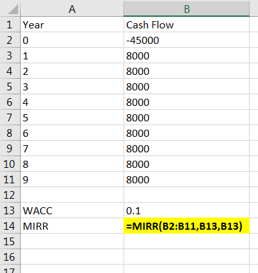Viewport: 258px width, 273px height.
Task: Click the 'WACC' label cell
Action: [x=72, y=210]
